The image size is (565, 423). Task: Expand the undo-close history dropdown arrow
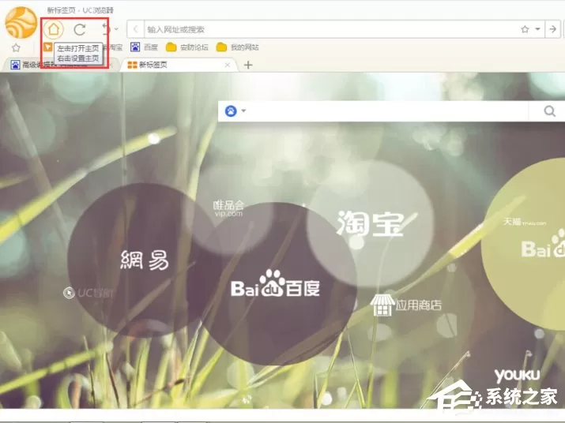[x=116, y=28]
